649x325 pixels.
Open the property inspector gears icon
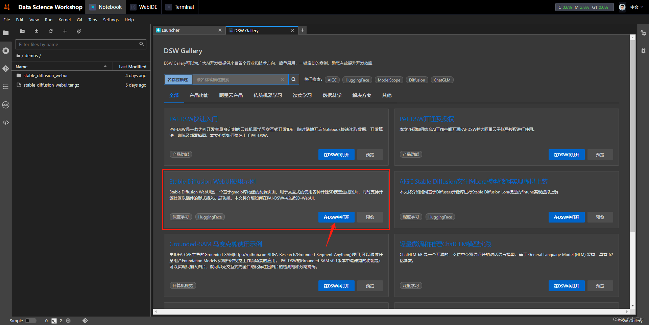pyautogui.click(x=643, y=33)
